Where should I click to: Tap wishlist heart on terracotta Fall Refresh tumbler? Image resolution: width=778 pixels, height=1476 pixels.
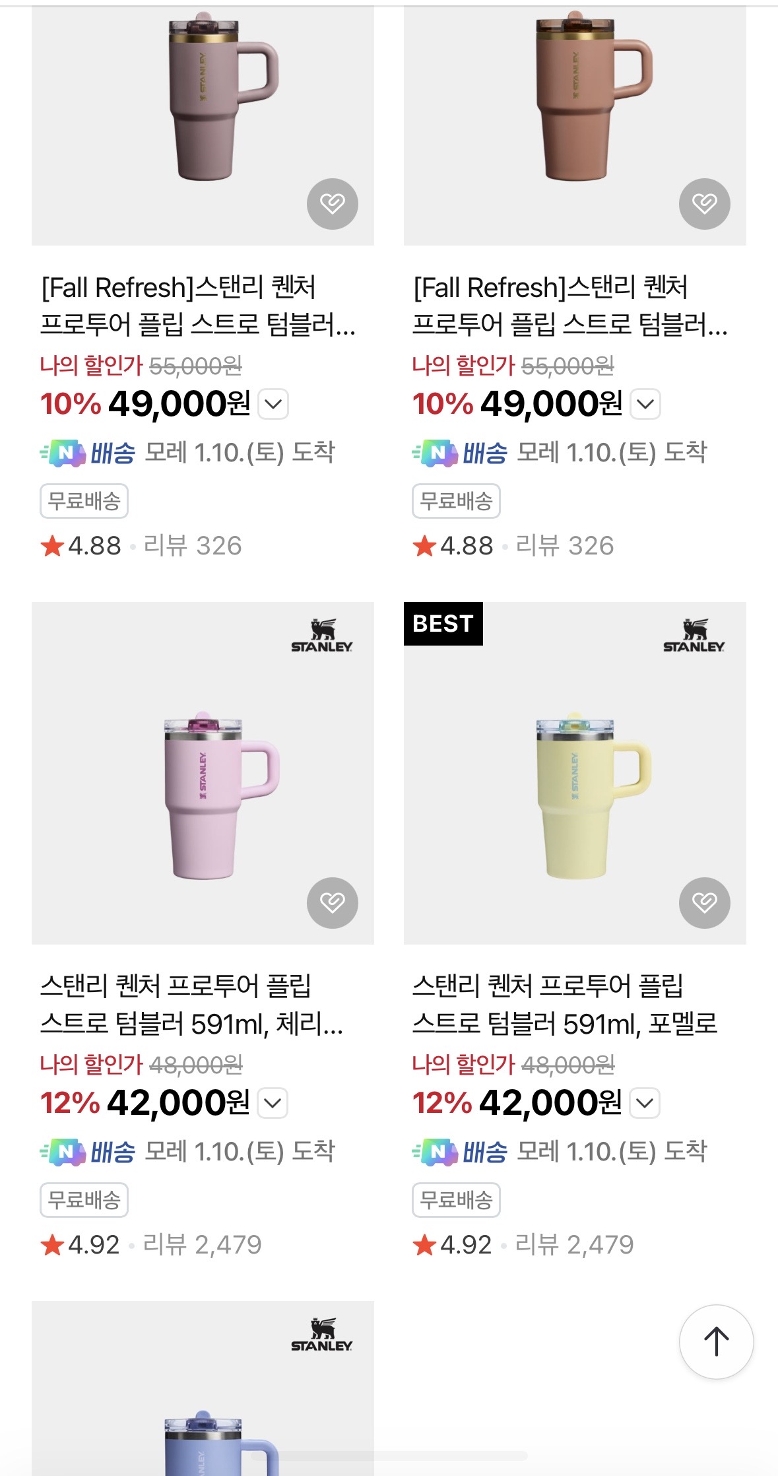coord(704,204)
